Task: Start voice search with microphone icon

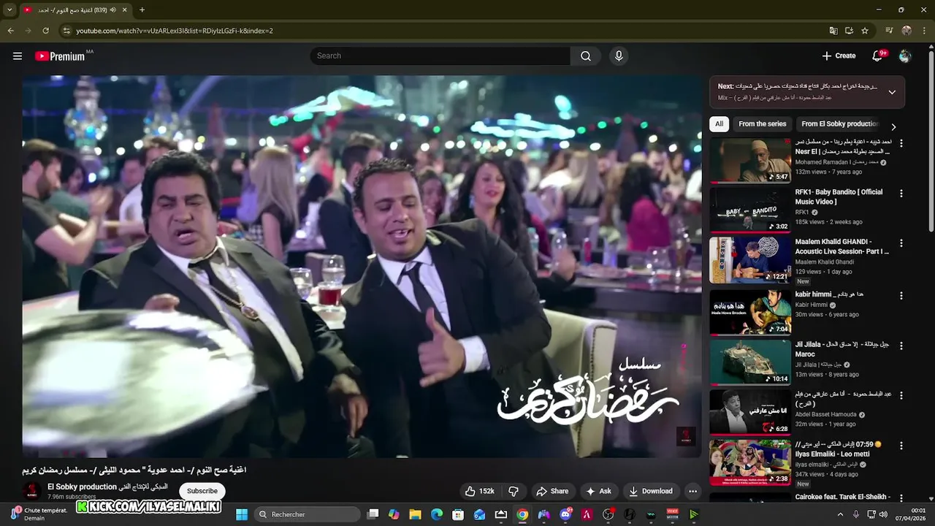Action: coord(619,56)
